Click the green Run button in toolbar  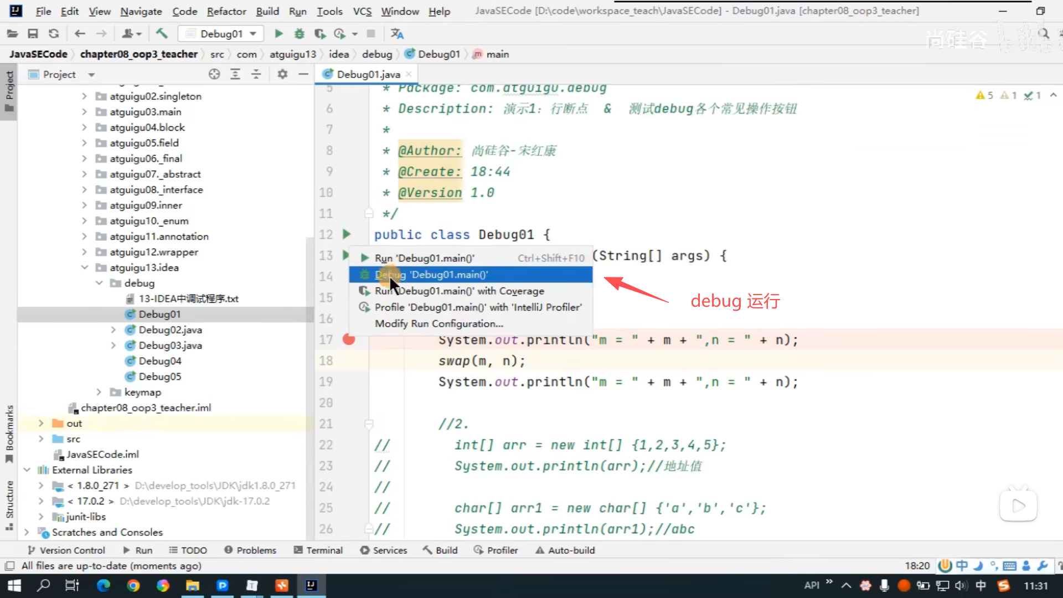tap(278, 34)
